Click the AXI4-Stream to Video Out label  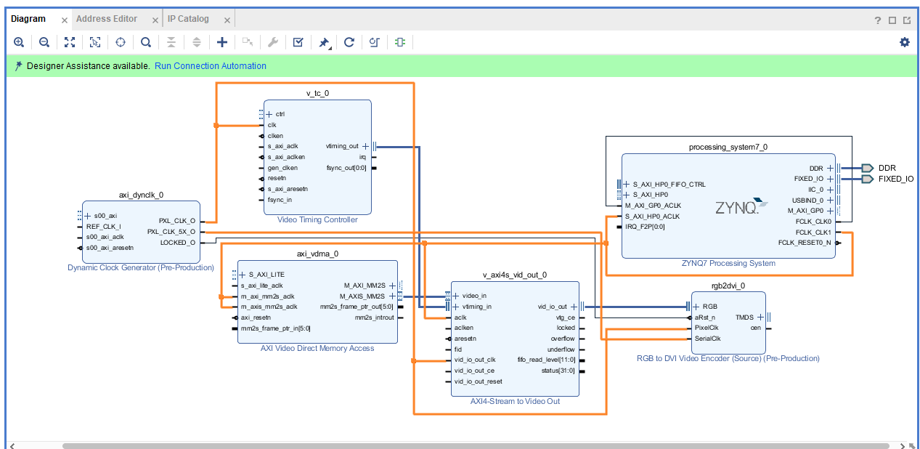click(515, 401)
